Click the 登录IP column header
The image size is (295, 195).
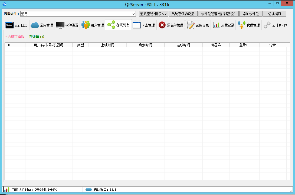[x=244, y=45]
